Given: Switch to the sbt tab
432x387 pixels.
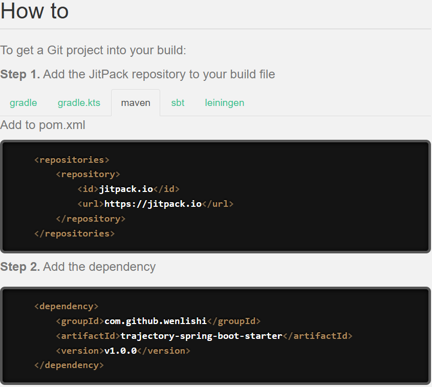Looking at the screenshot, I should point(178,102).
